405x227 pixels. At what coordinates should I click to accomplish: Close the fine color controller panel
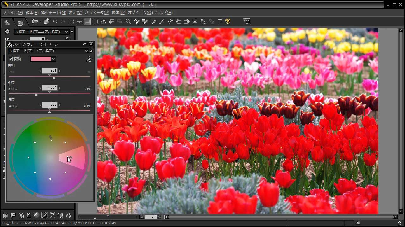[91, 44]
